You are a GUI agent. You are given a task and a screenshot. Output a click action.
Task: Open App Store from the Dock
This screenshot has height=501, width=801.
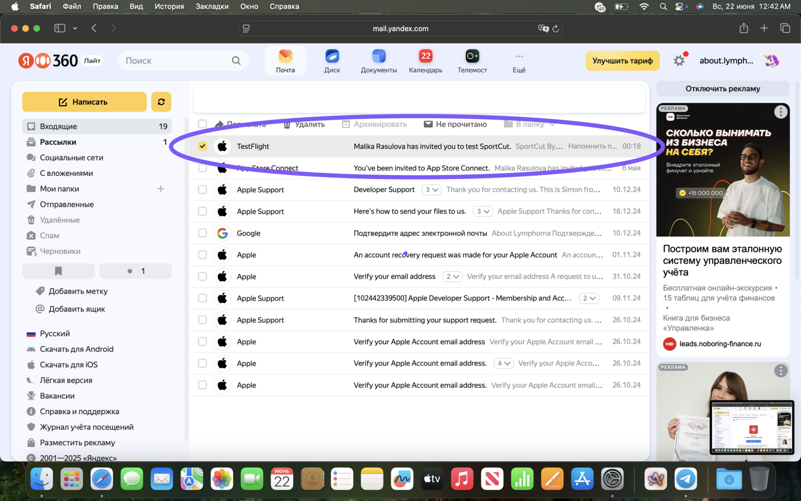point(582,479)
